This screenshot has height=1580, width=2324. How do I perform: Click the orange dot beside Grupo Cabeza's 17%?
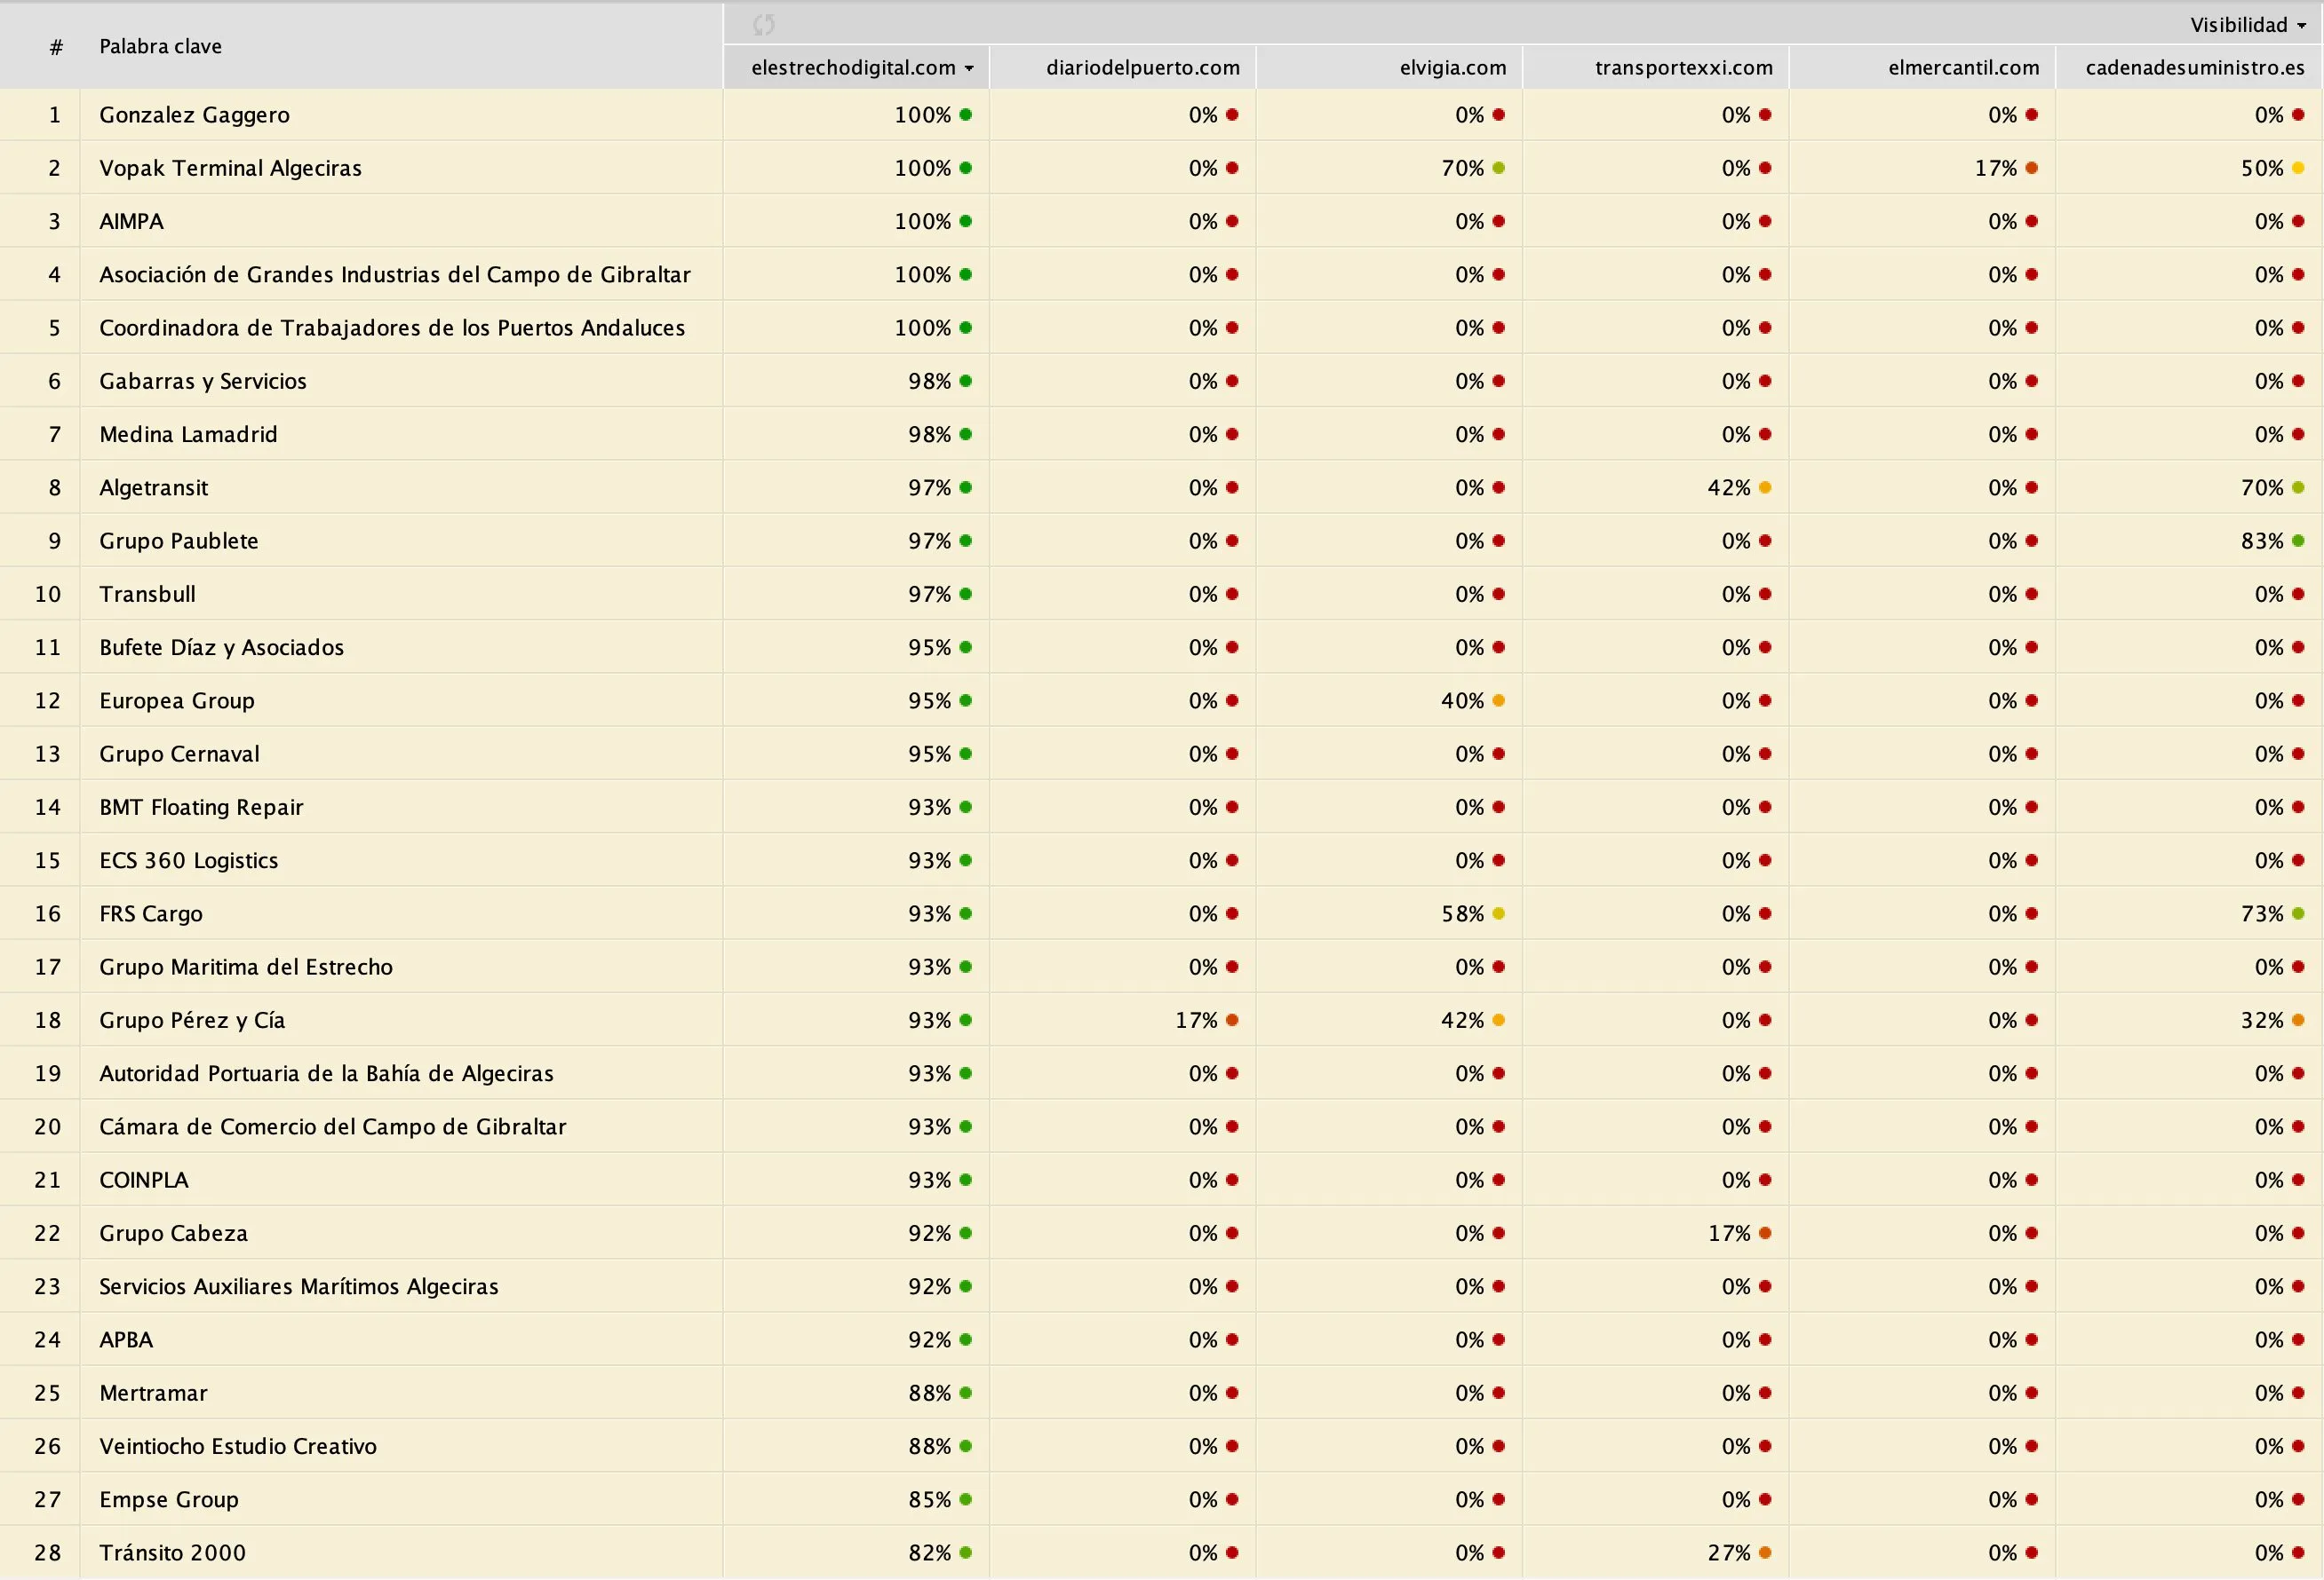[1765, 1233]
